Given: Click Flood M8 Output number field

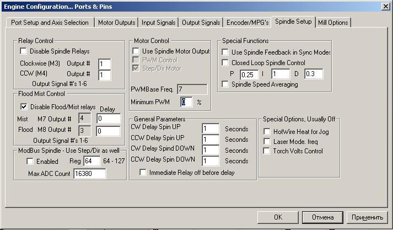Looking at the screenshot, I should pyautogui.click(x=85, y=131).
